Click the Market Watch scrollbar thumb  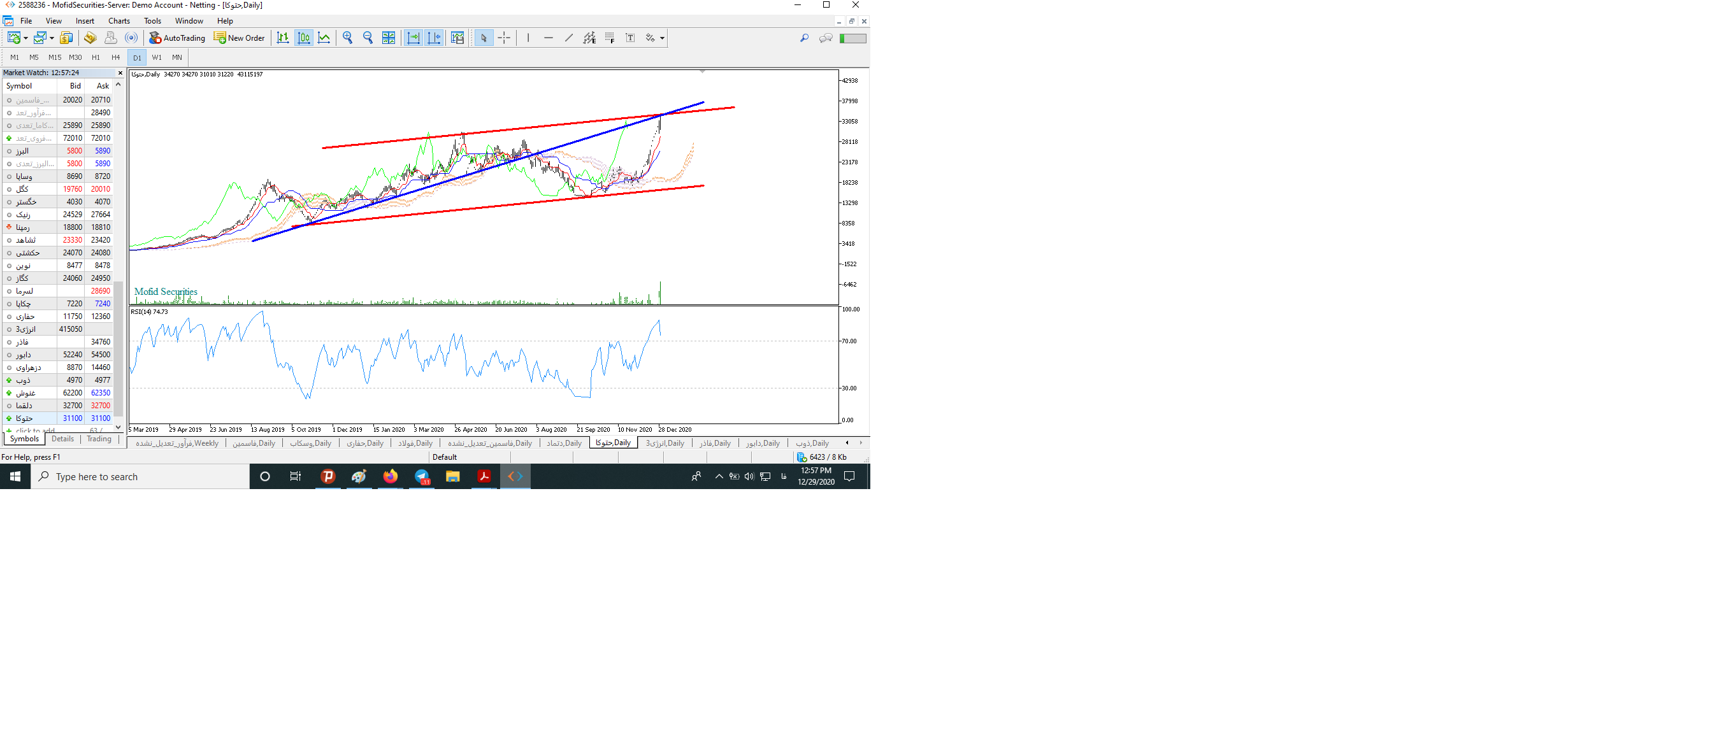(119, 349)
